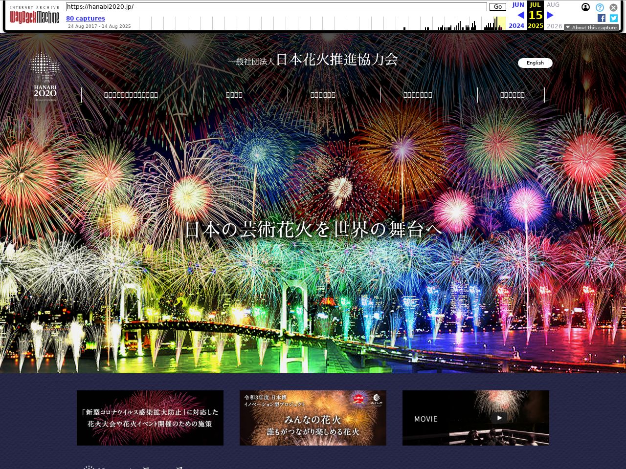Open the みんなの花火 project banner
The height and width of the screenshot is (469, 626).
point(313,418)
